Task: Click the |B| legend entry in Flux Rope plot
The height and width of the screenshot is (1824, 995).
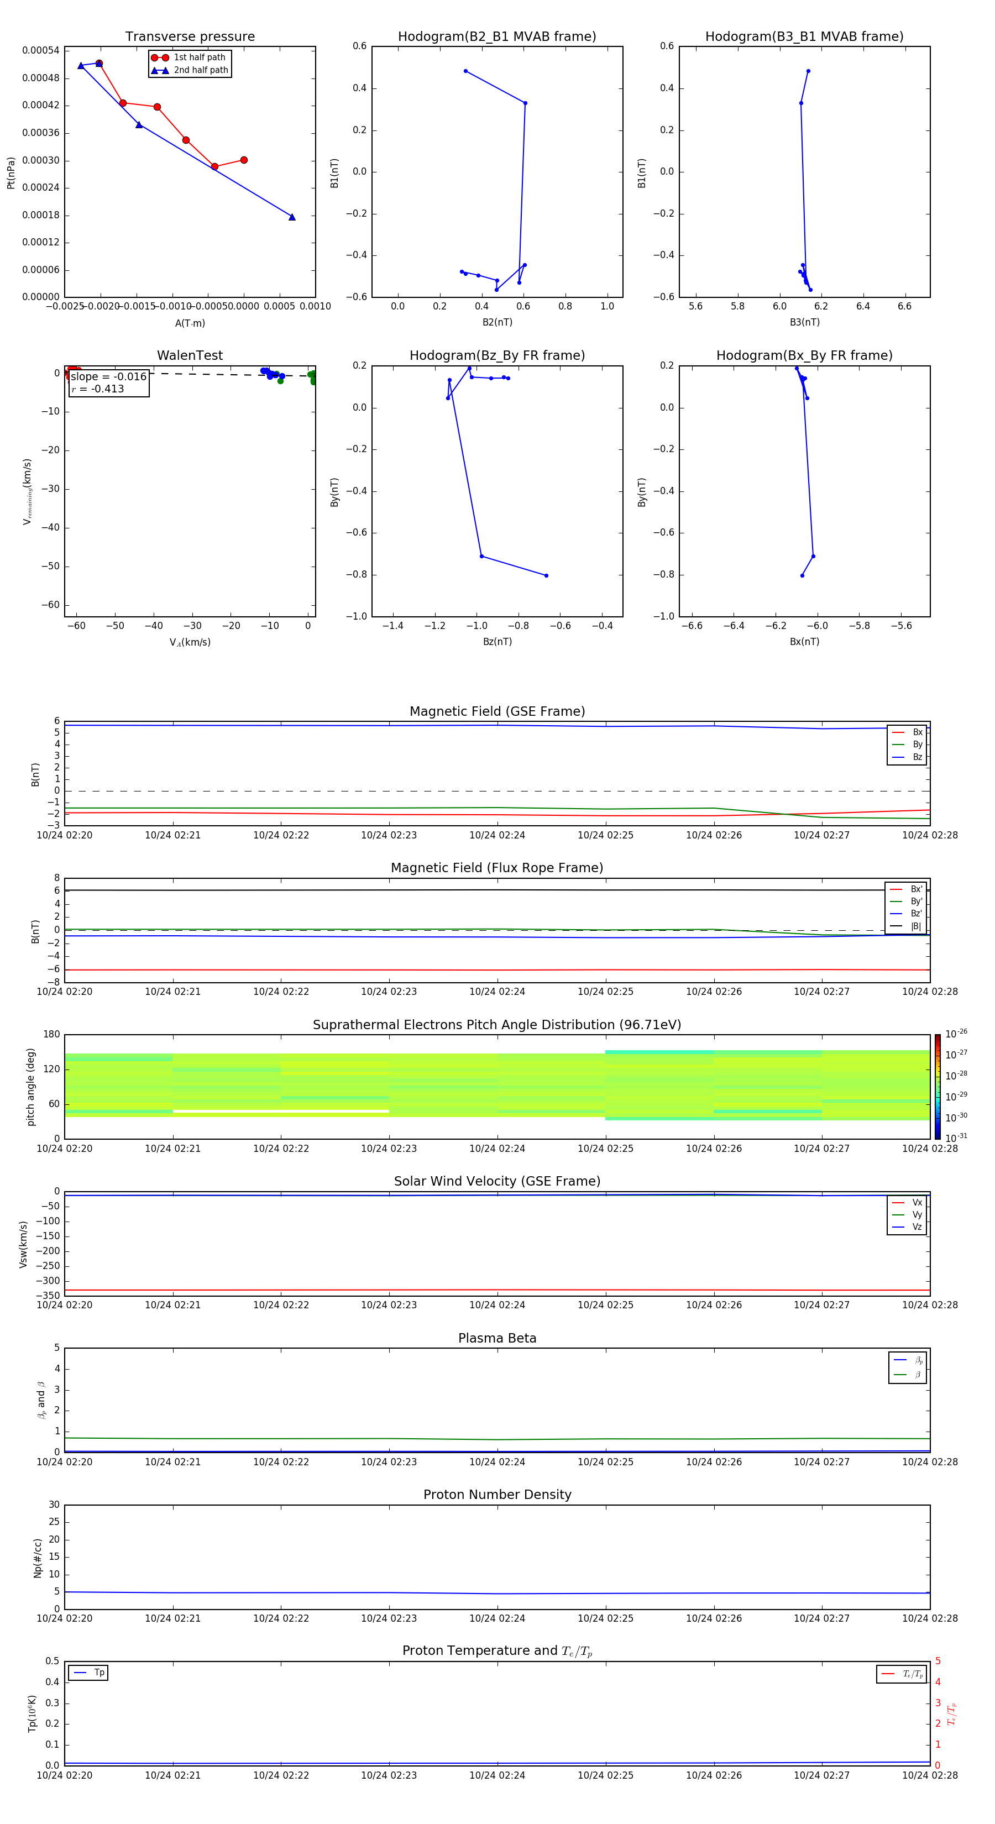Action: point(906,926)
